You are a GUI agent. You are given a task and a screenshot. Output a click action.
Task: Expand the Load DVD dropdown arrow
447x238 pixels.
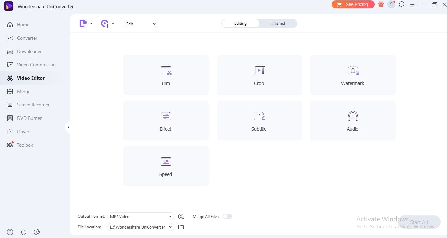(x=113, y=24)
